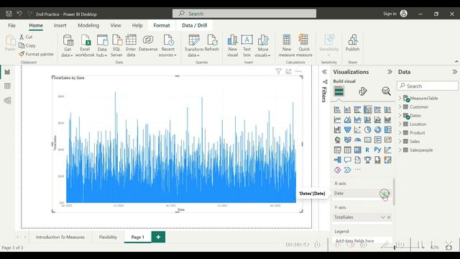Viewport: 460px width, 259px height.
Task: Switch to the Insert ribbon tab
Action: point(60,26)
